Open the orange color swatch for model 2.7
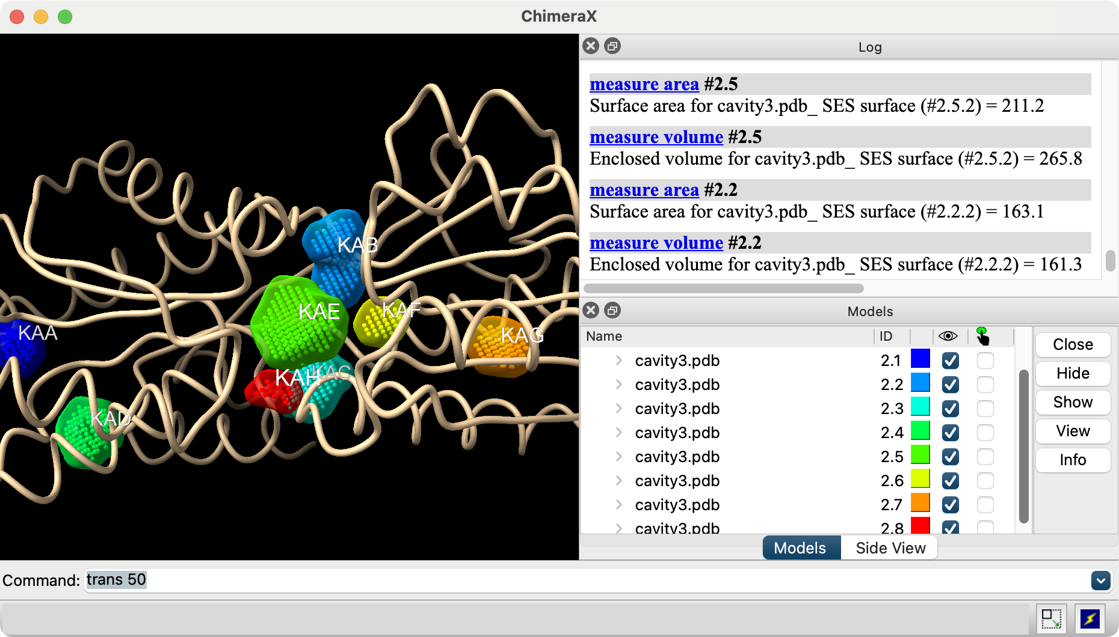The height and width of the screenshot is (637, 1119). pos(920,503)
